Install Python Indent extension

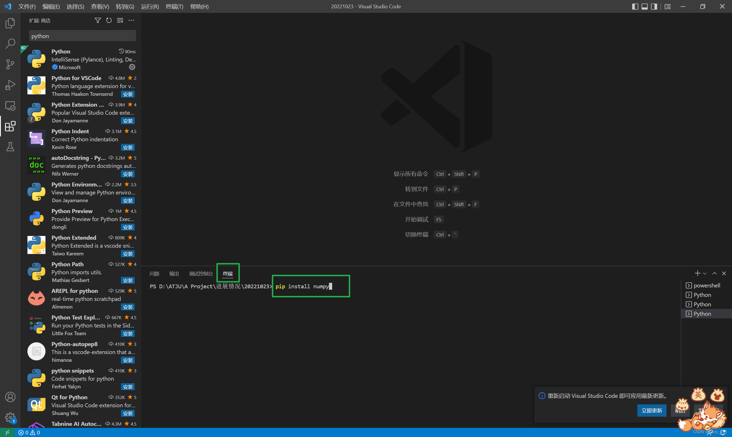click(128, 147)
